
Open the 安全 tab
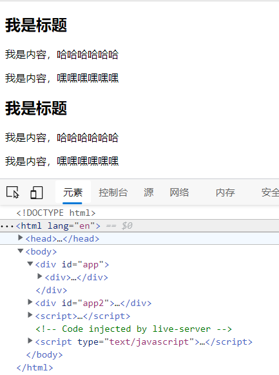(x=270, y=193)
